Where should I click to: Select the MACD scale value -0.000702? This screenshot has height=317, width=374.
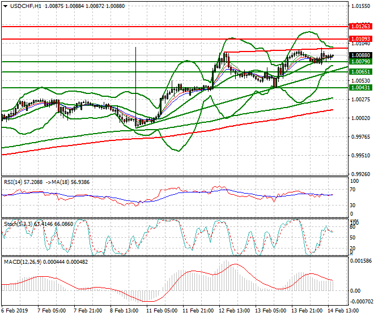[362, 302]
